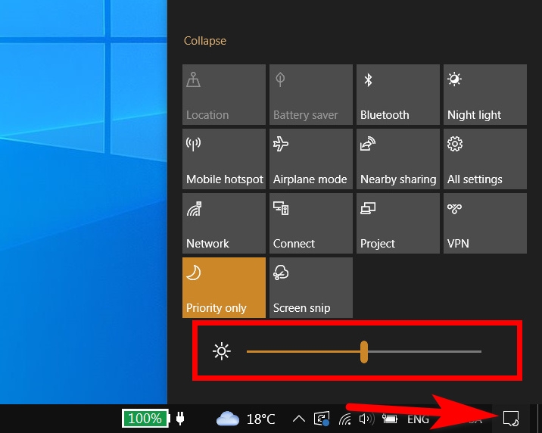Image resolution: width=542 pixels, height=433 pixels.
Task: Open the Project tile
Action: point(398,223)
